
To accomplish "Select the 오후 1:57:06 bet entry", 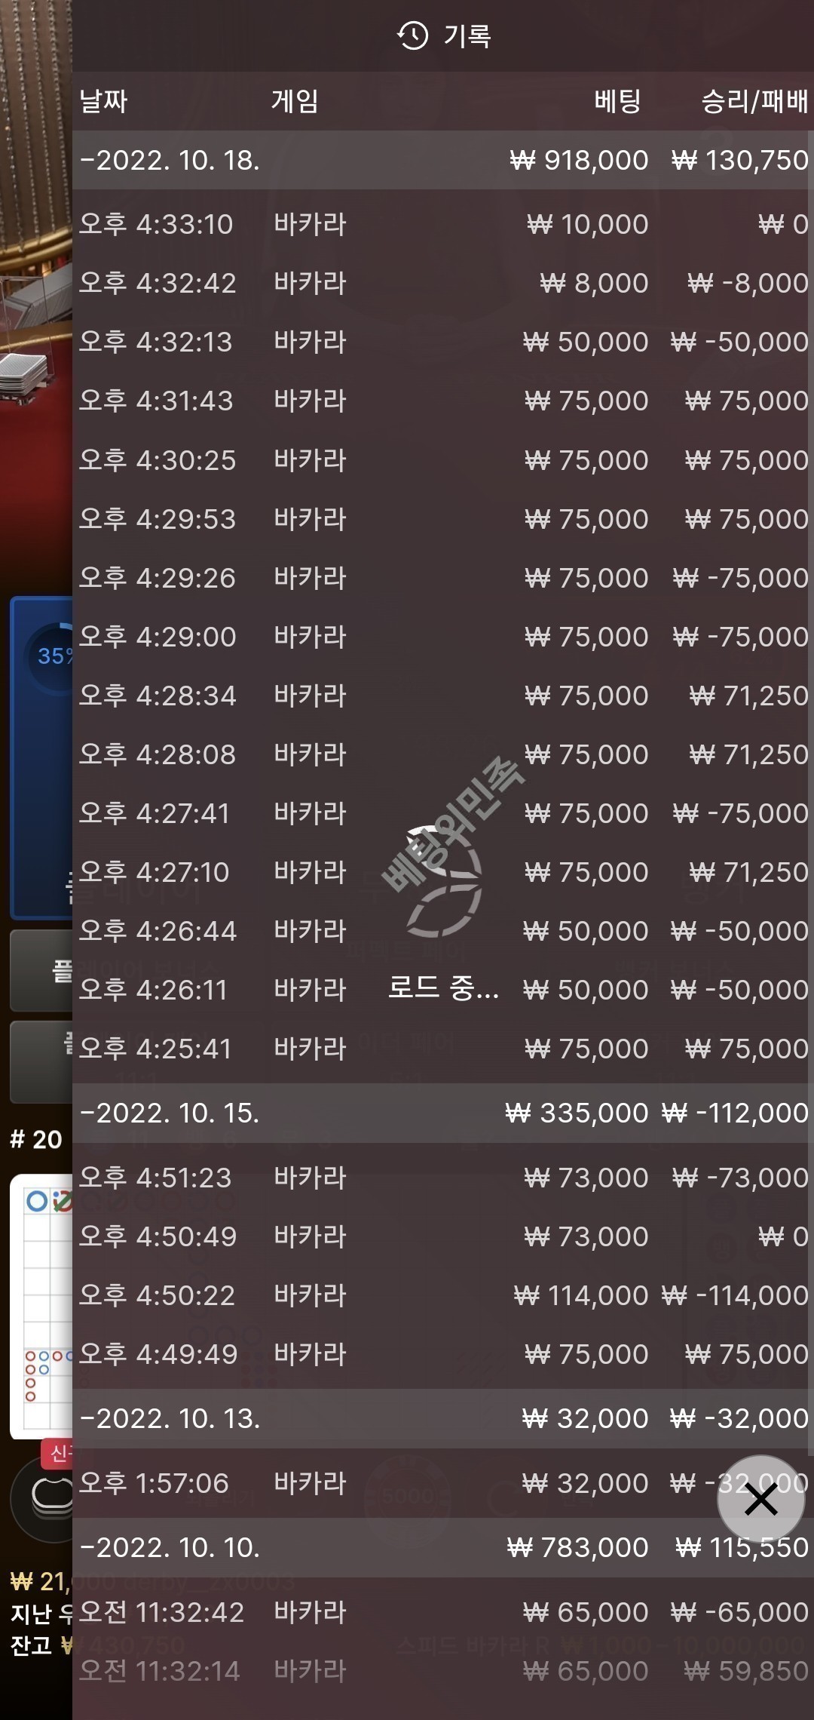I will 442,1483.
